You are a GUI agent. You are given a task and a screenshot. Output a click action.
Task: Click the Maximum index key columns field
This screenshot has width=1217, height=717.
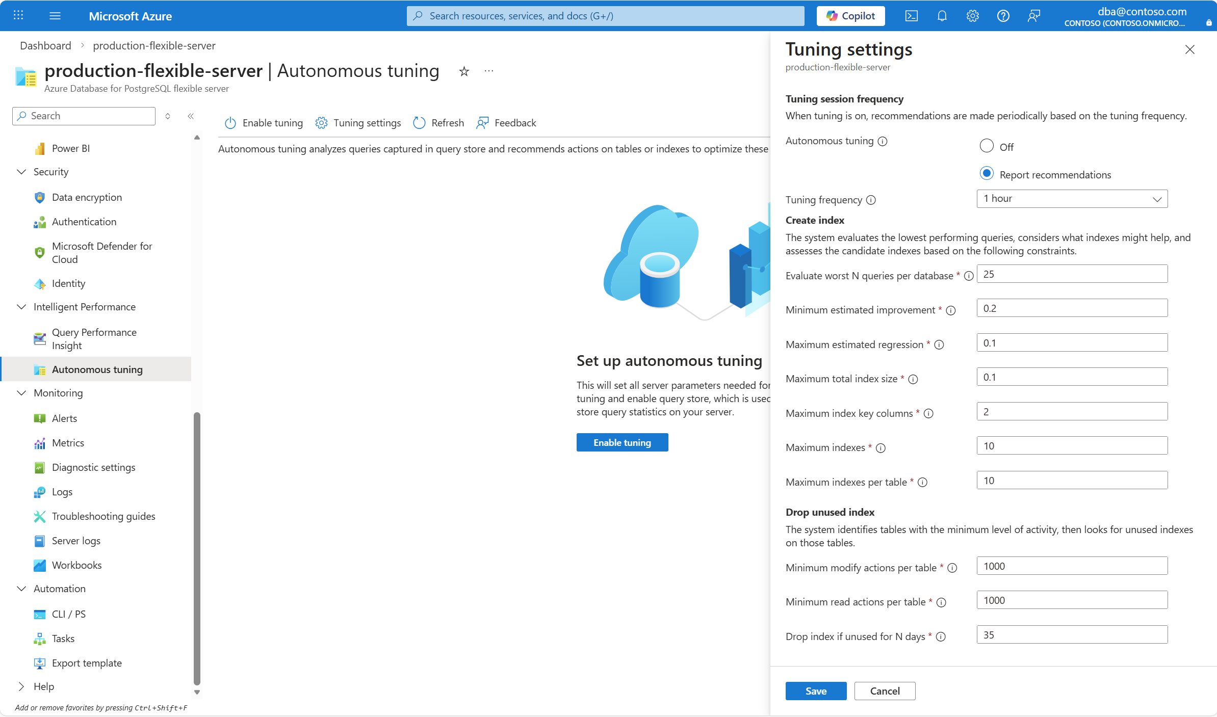(x=1072, y=412)
